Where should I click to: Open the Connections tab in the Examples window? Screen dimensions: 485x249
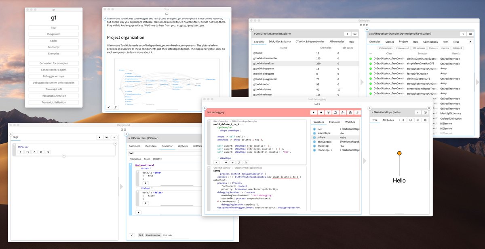(x=430, y=41)
